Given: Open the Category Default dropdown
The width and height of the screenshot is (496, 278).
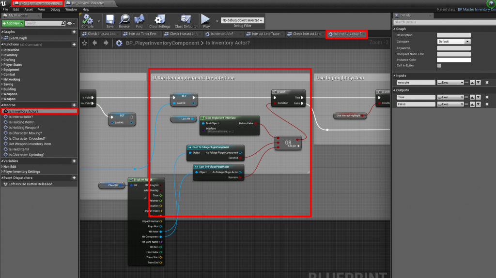Looking at the screenshot, I should click(453, 42).
